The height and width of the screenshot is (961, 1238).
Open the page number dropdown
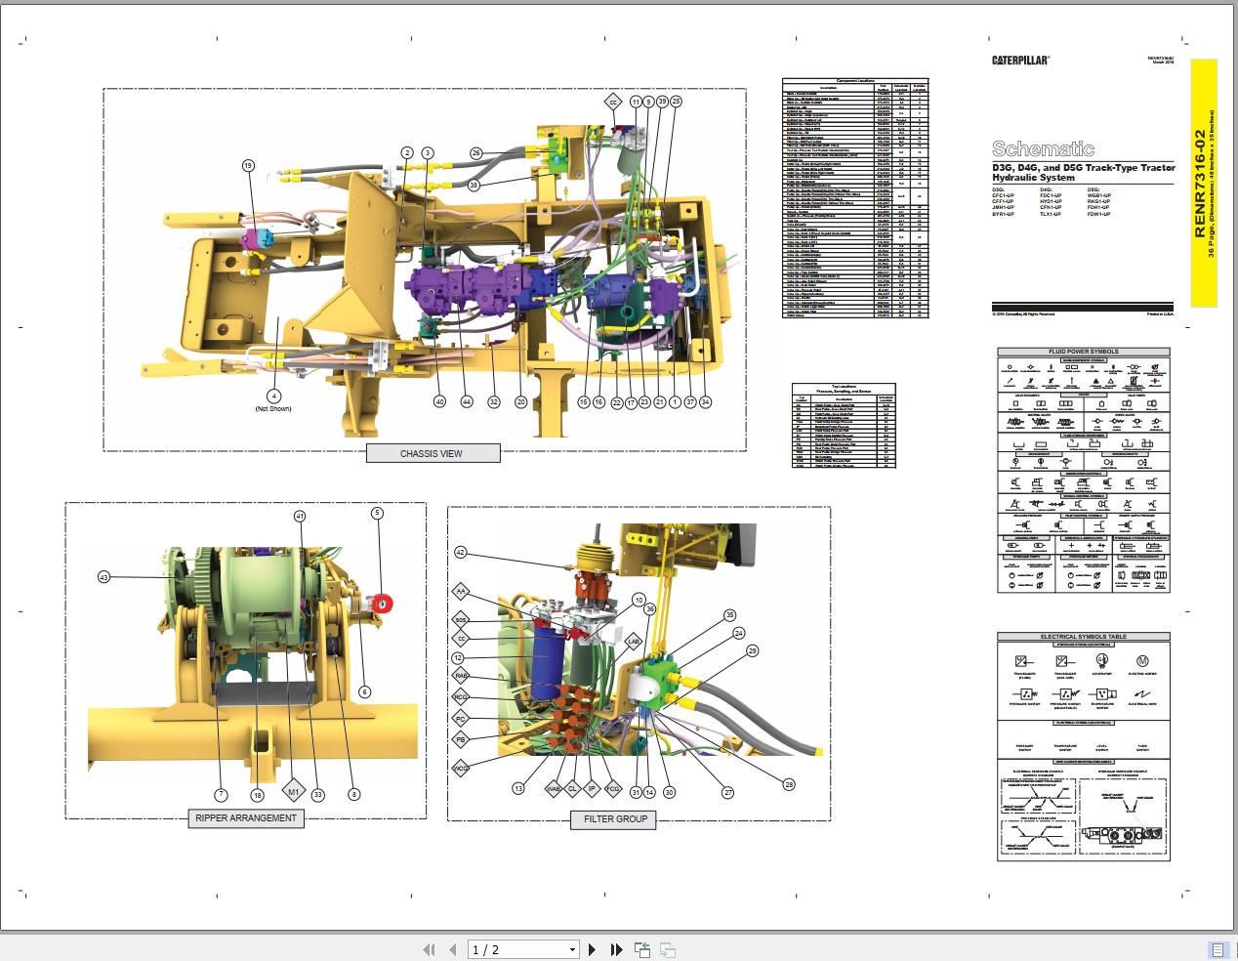pyautogui.click(x=570, y=948)
